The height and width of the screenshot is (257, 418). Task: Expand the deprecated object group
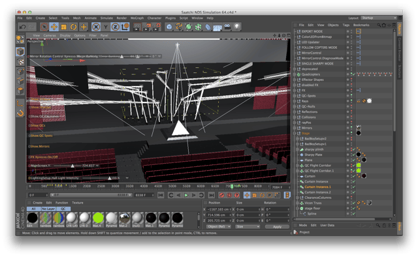295,69
